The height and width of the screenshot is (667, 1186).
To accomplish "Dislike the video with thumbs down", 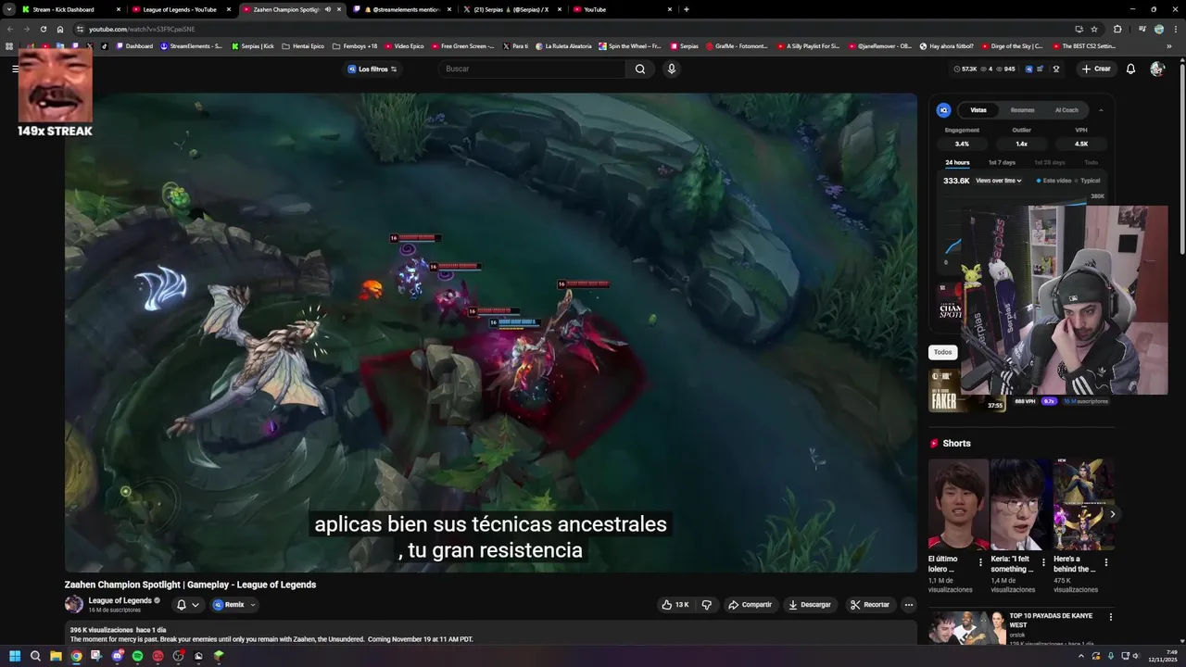I will [706, 605].
